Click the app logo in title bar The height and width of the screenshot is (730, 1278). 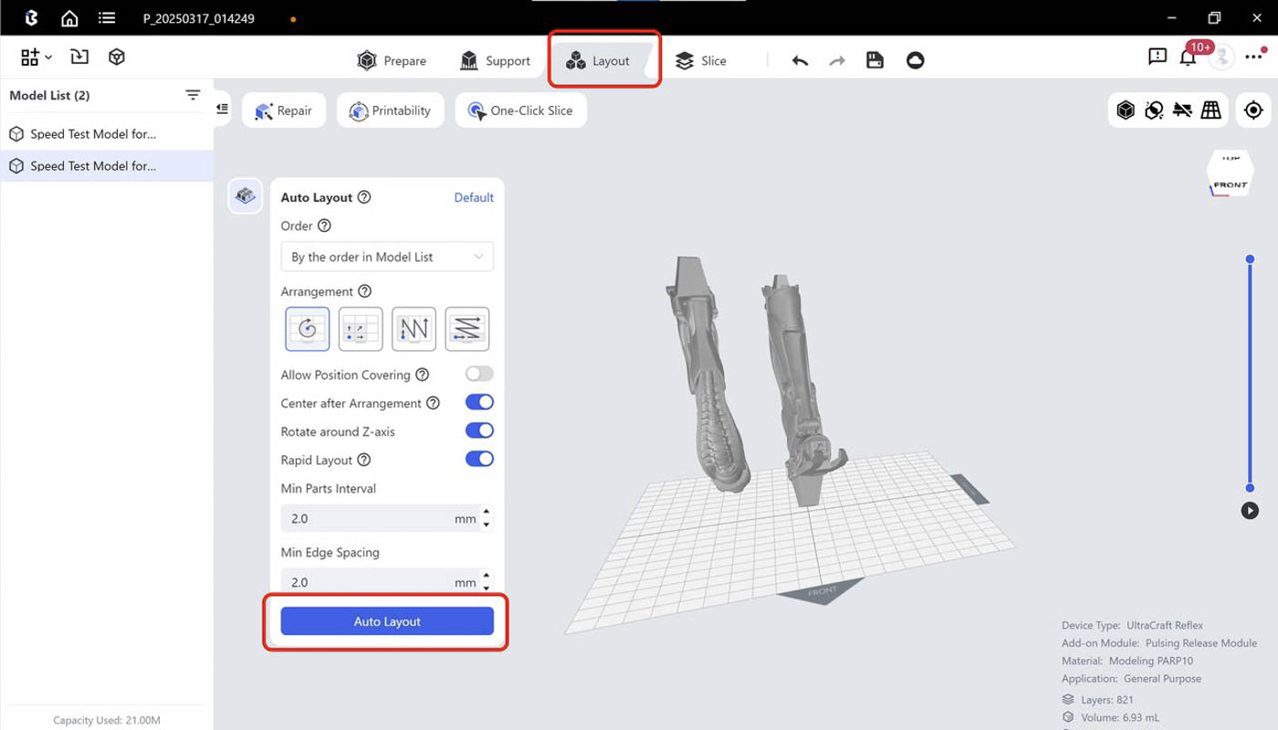pyautogui.click(x=31, y=18)
